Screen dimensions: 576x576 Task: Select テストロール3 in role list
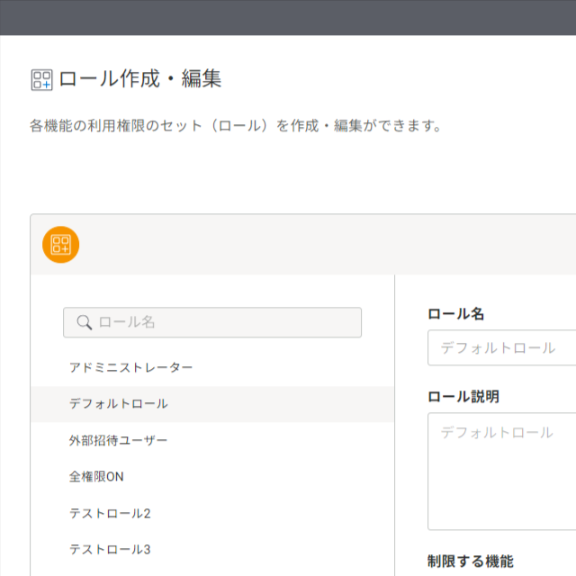[x=212, y=550]
